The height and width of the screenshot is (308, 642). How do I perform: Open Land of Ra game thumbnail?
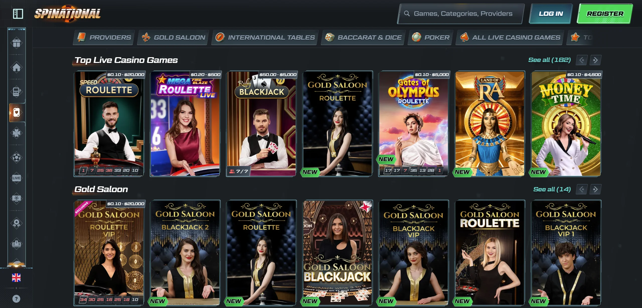[490, 124]
